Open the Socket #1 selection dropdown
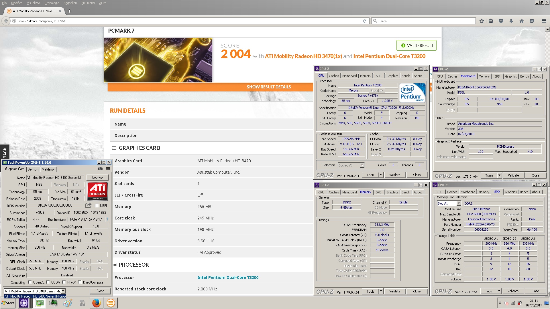 tap(362, 165)
